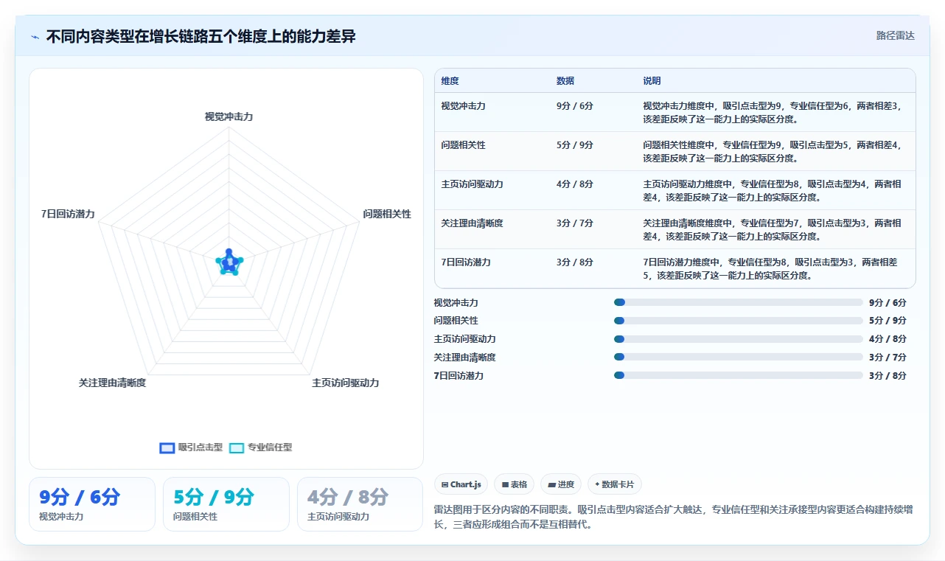Click the 维度 column header
The height and width of the screenshot is (561, 945).
[450, 81]
